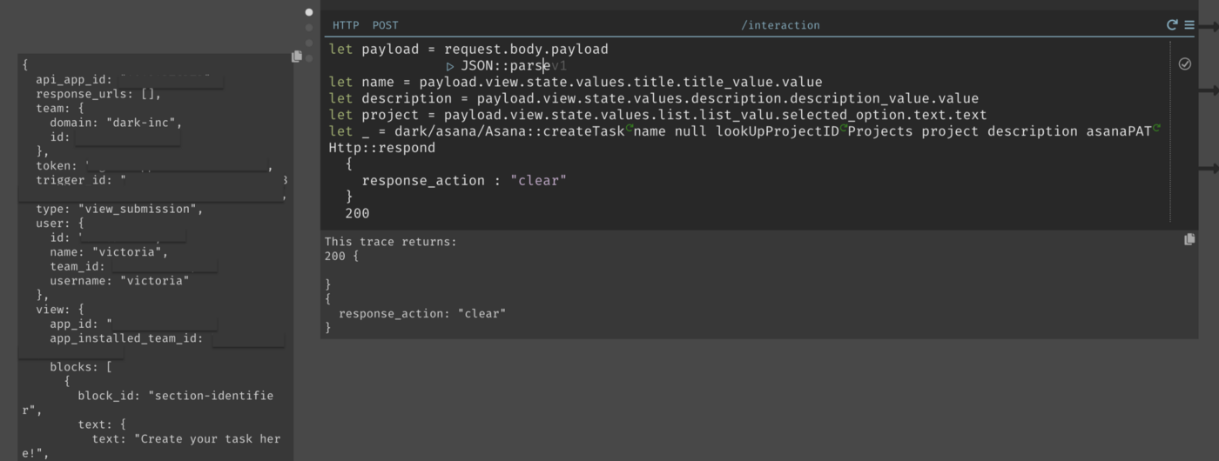Image resolution: width=1219 pixels, height=461 pixels.
Task: Click the /interaction route name
Action: [x=780, y=25]
